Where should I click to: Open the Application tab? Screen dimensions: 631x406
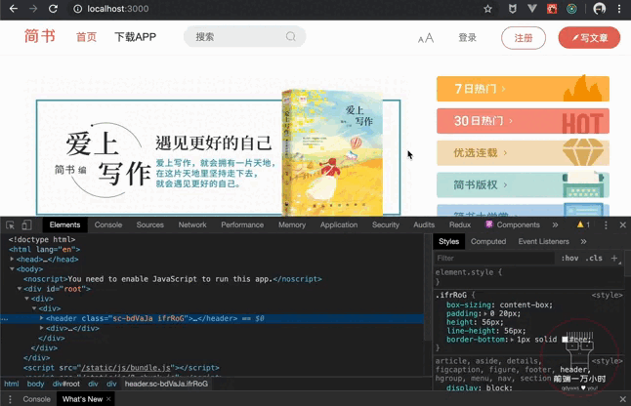(x=339, y=225)
